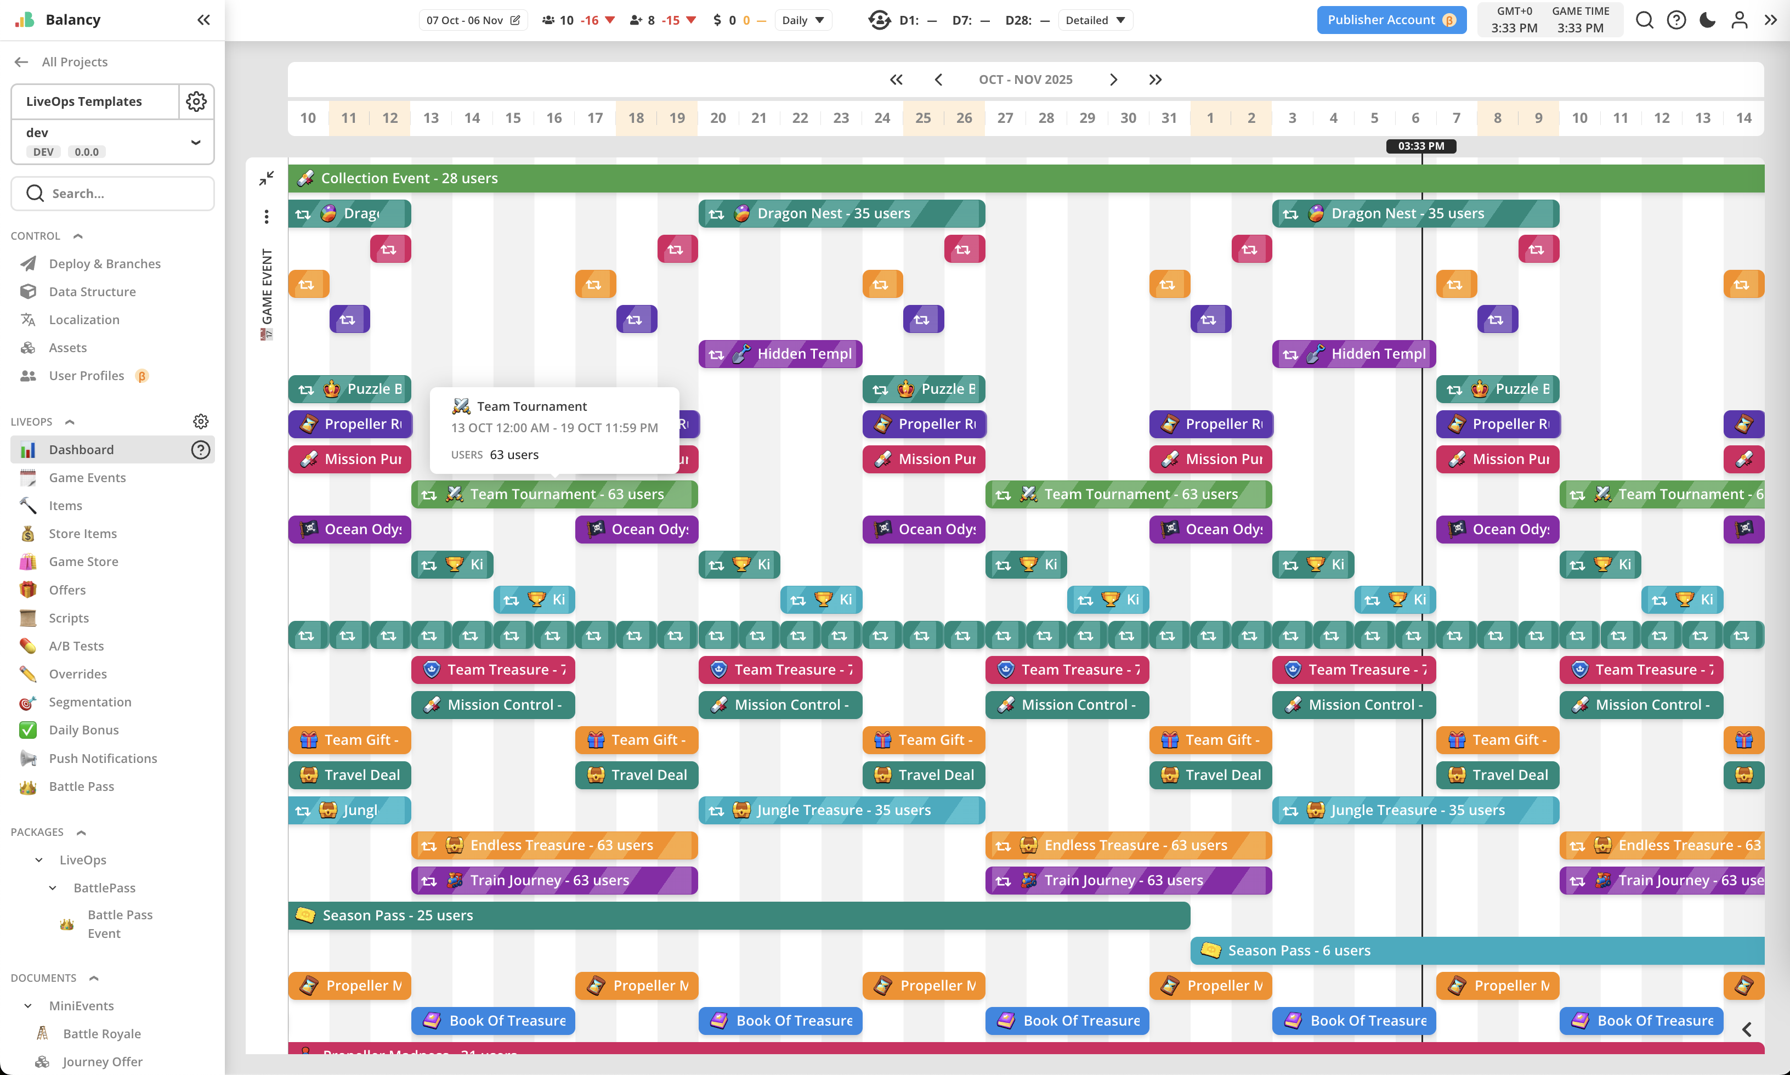Collapse the BattlePass tree node

(x=53, y=887)
